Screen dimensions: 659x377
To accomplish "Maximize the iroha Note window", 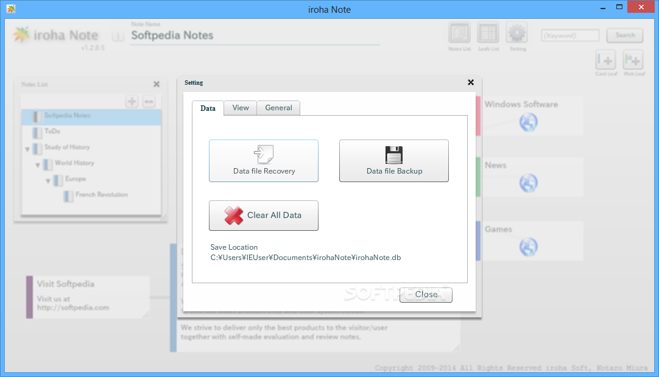I will point(619,7).
